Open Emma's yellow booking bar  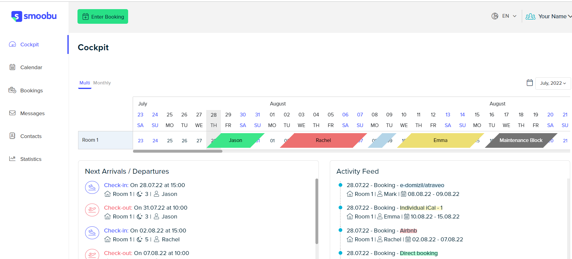441,140
